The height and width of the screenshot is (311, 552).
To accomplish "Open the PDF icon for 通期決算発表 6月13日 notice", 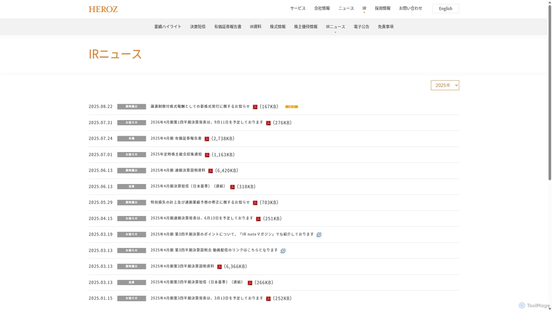I will 258,219.
